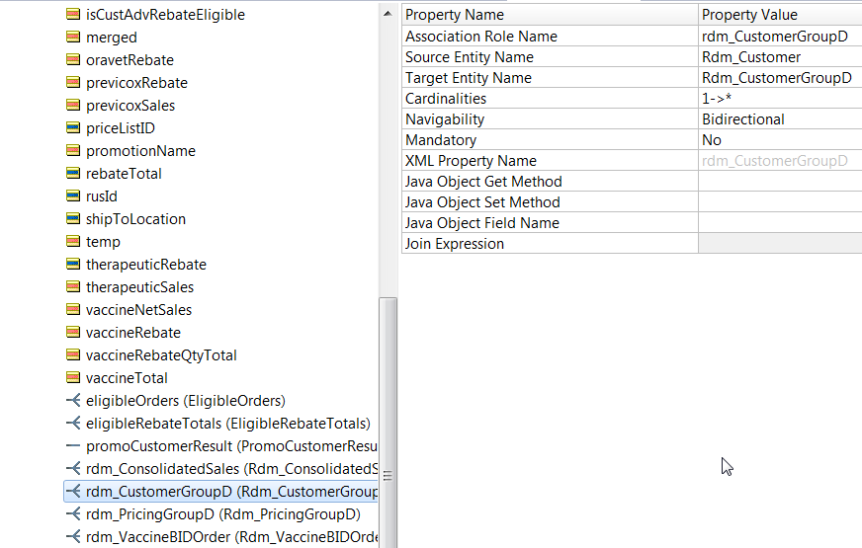Select the vaccineTotal attribute
The height and width of the screenshot is (548, 862).
click(x=127, y=378)
